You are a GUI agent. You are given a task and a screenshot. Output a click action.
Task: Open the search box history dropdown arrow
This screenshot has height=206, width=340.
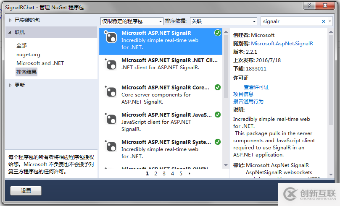(x=330, y=21)
